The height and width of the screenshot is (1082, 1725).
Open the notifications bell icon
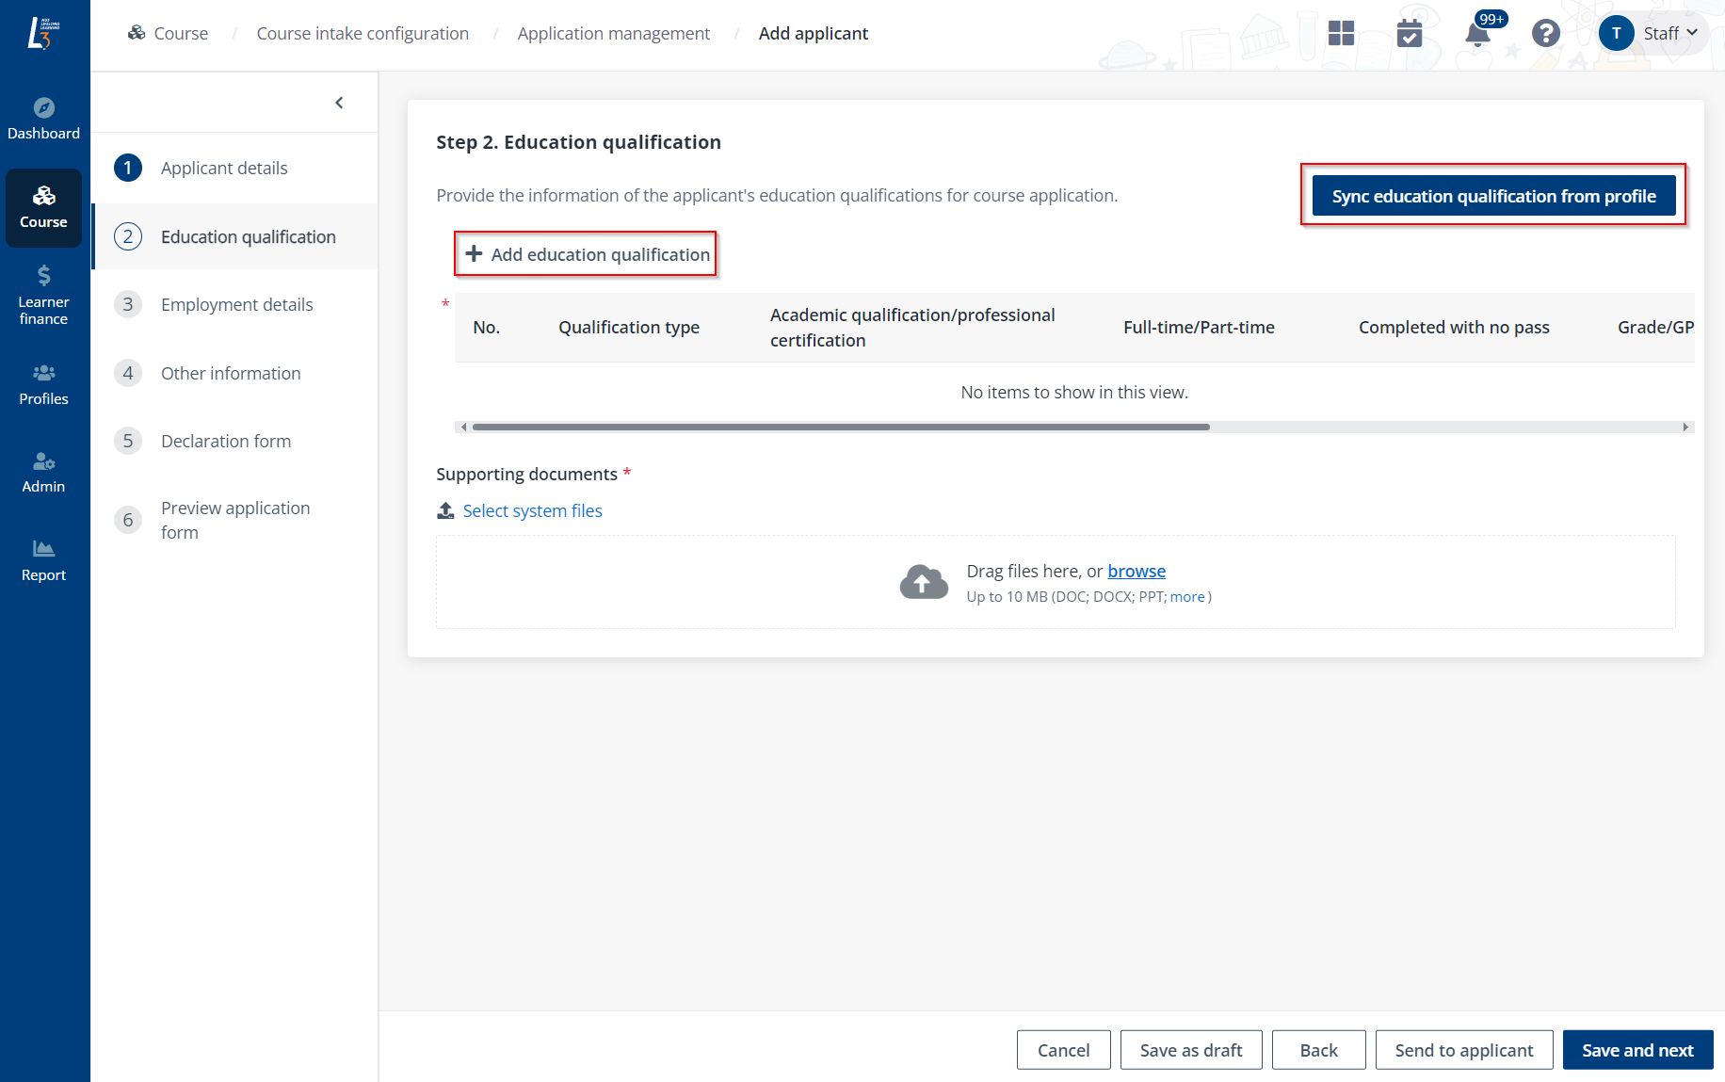click(1477, 35)
